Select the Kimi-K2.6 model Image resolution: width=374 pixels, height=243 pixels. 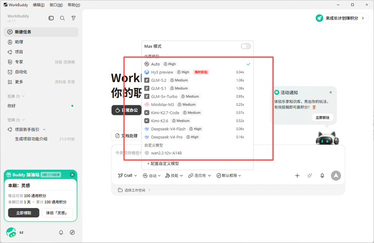pos(197,121)
